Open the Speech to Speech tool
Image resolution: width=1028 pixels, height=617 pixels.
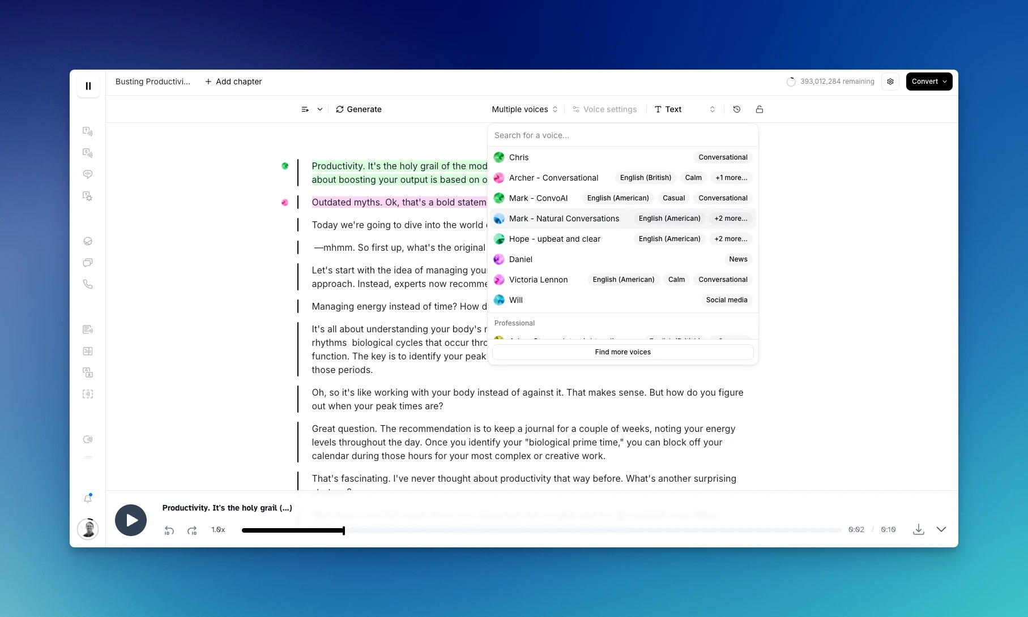point(88,153)
